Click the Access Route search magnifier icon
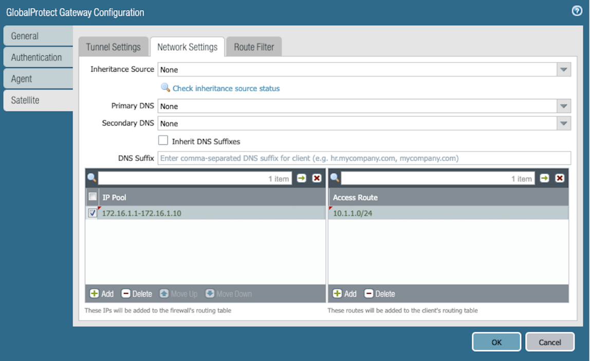This screenshot has height=361, width=590. click(x=335, y=178)
